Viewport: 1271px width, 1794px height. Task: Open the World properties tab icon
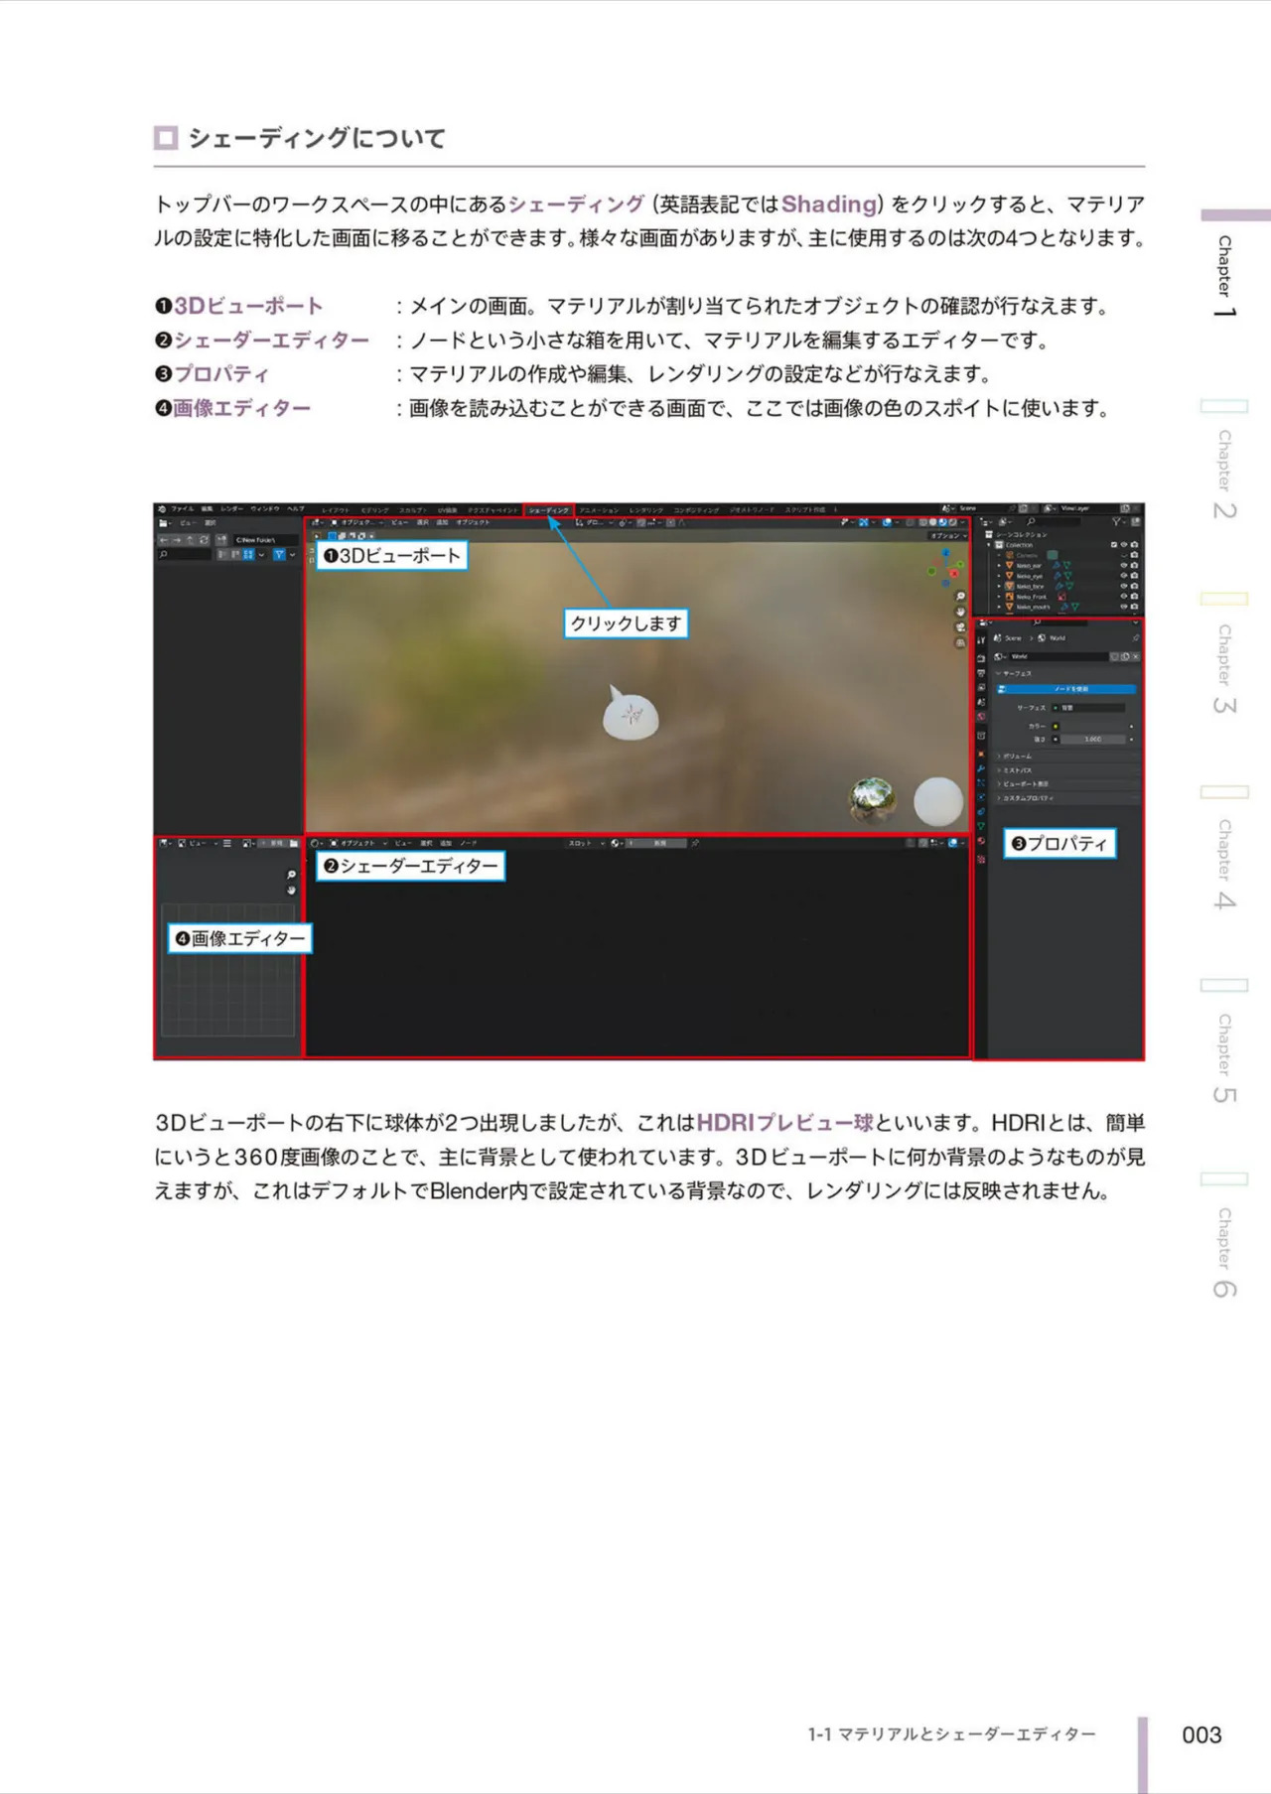981,717
